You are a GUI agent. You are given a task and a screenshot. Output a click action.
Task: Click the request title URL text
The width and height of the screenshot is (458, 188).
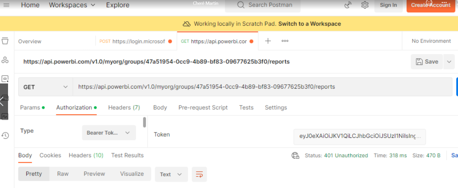(x=156, y=62)
